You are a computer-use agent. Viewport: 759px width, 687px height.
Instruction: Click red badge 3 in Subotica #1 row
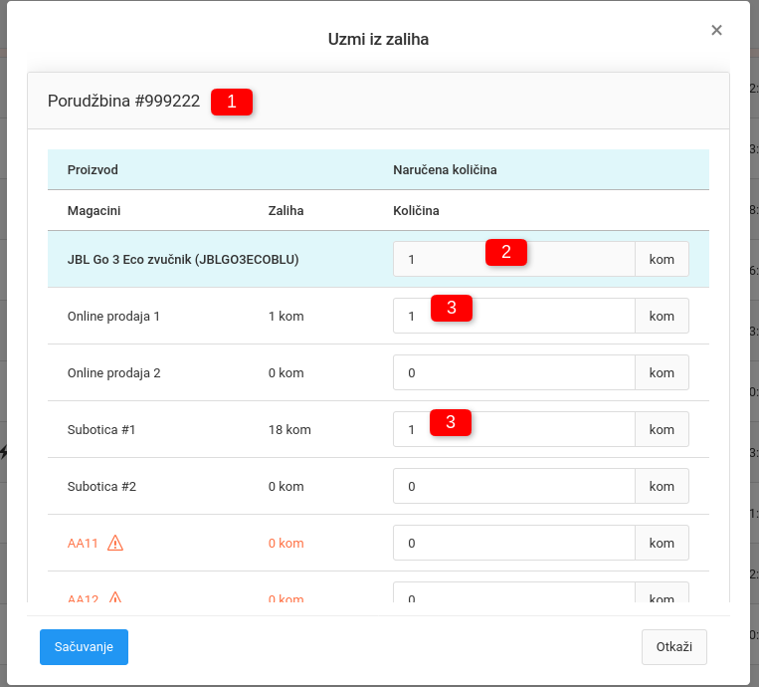[451, 423]
